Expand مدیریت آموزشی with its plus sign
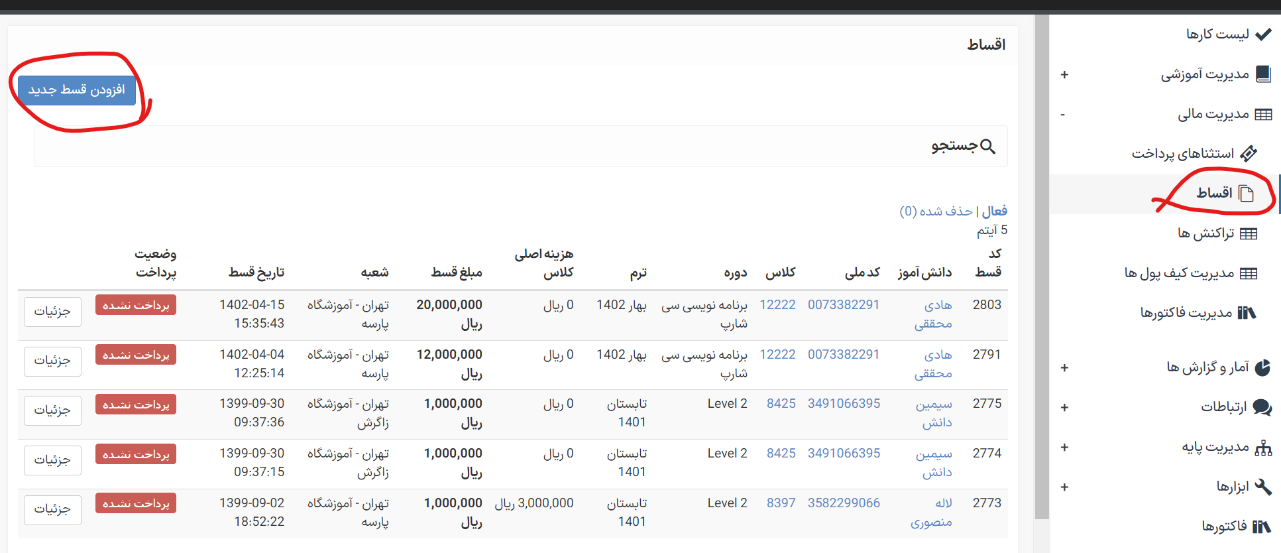The image size is (1281, 553). pyautogui.click(x=1064, y=75)
